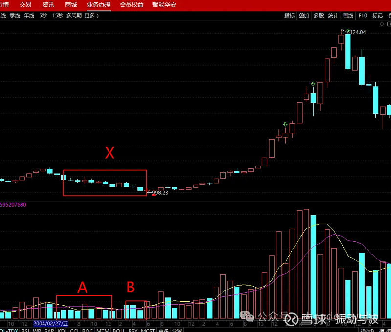This screenshot has width=391, height=332.
Task: Open 更多 indicators list
Action: (x=164, y=330)
